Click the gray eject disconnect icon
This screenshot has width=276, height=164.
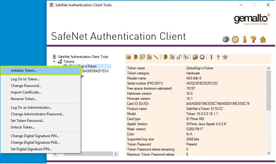[202, 57]
